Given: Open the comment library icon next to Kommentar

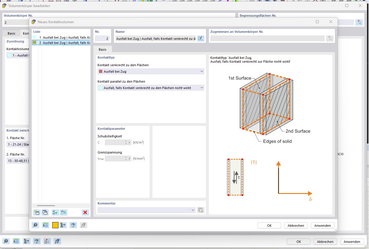Looking at the screenshot, I should pyautogui.click(x=201, y=210).
